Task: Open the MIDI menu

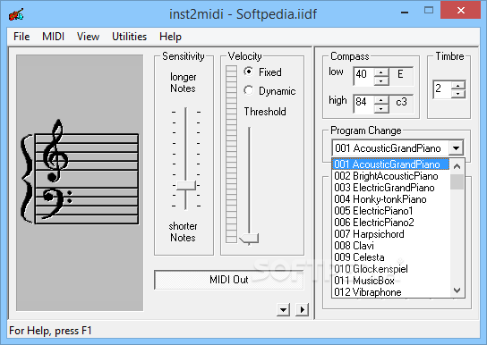Action: tap(53, 37)
